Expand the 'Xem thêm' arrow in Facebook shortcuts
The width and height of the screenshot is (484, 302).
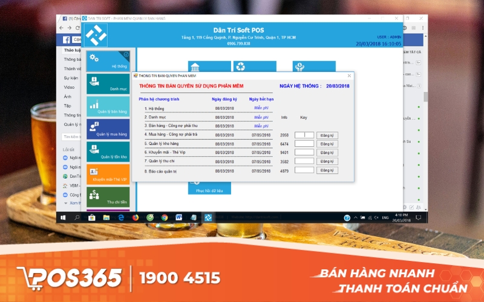coord(65,203)
